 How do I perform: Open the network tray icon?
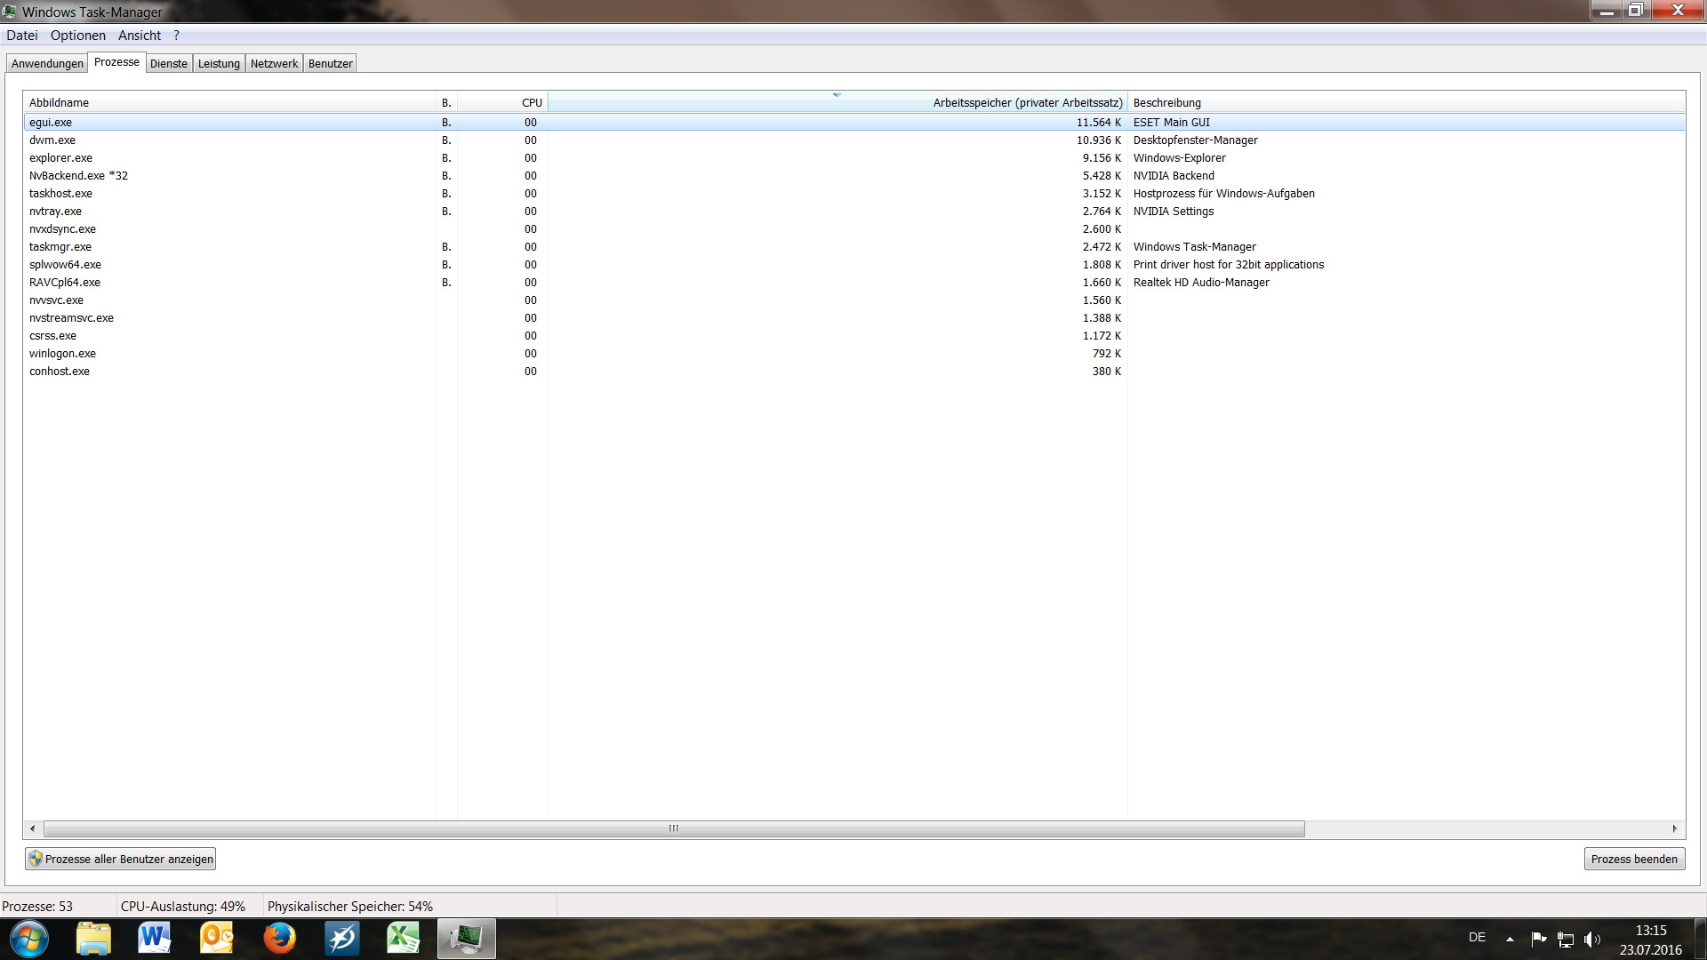[x=1566, y=940]
